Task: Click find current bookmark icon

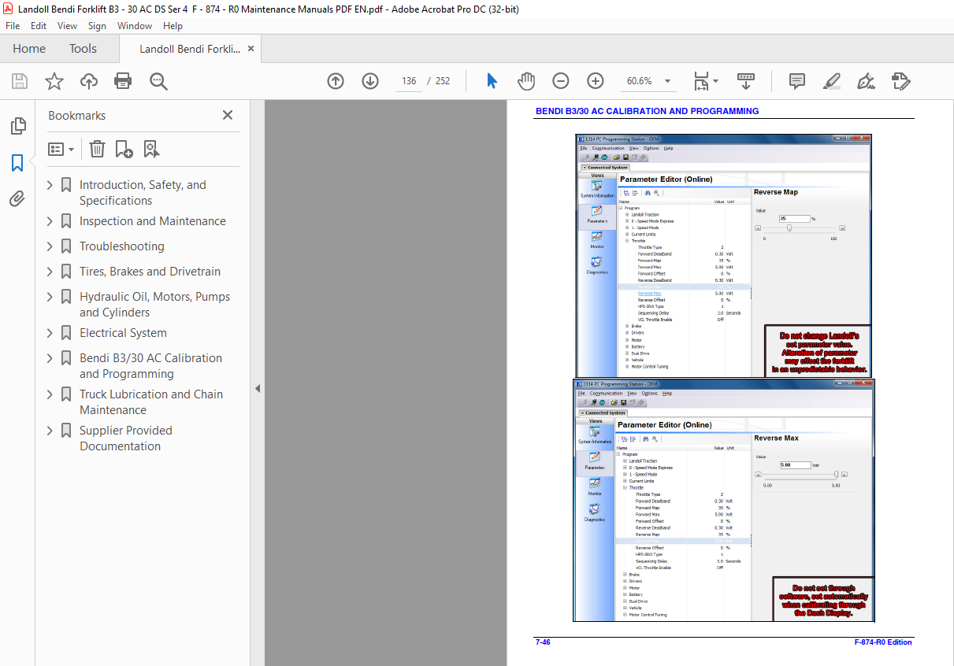Action: tap(151, 149)
